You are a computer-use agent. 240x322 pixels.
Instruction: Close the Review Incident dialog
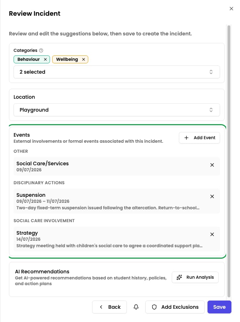pyautogui.click(x=231, y=9)
